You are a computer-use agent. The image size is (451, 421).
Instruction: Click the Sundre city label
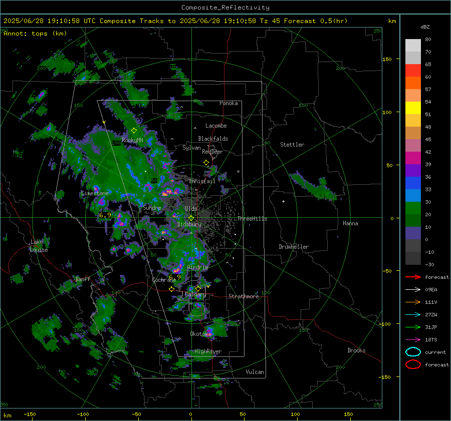click(152, 207)
